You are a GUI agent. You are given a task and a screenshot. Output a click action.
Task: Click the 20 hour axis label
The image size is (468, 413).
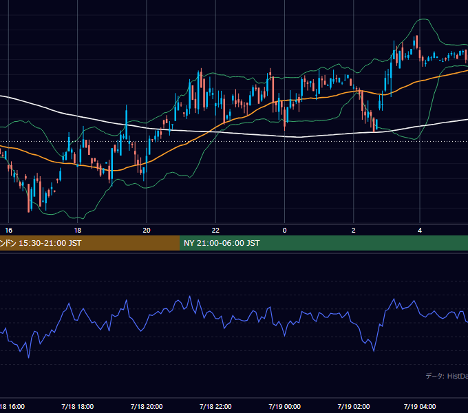(x=147, y=231)
